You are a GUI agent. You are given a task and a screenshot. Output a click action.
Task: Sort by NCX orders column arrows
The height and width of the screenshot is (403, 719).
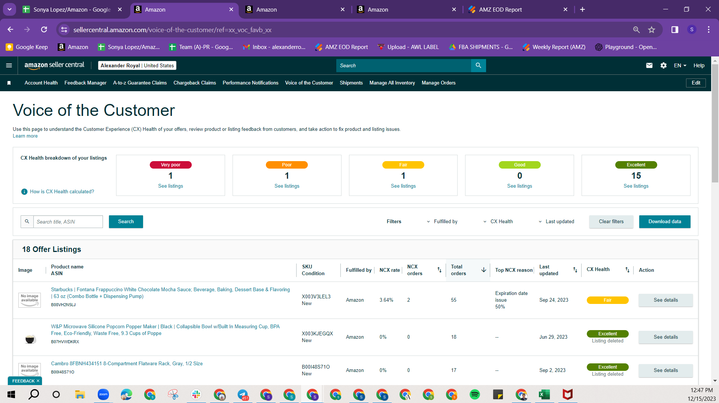click(x=440, y=270)
